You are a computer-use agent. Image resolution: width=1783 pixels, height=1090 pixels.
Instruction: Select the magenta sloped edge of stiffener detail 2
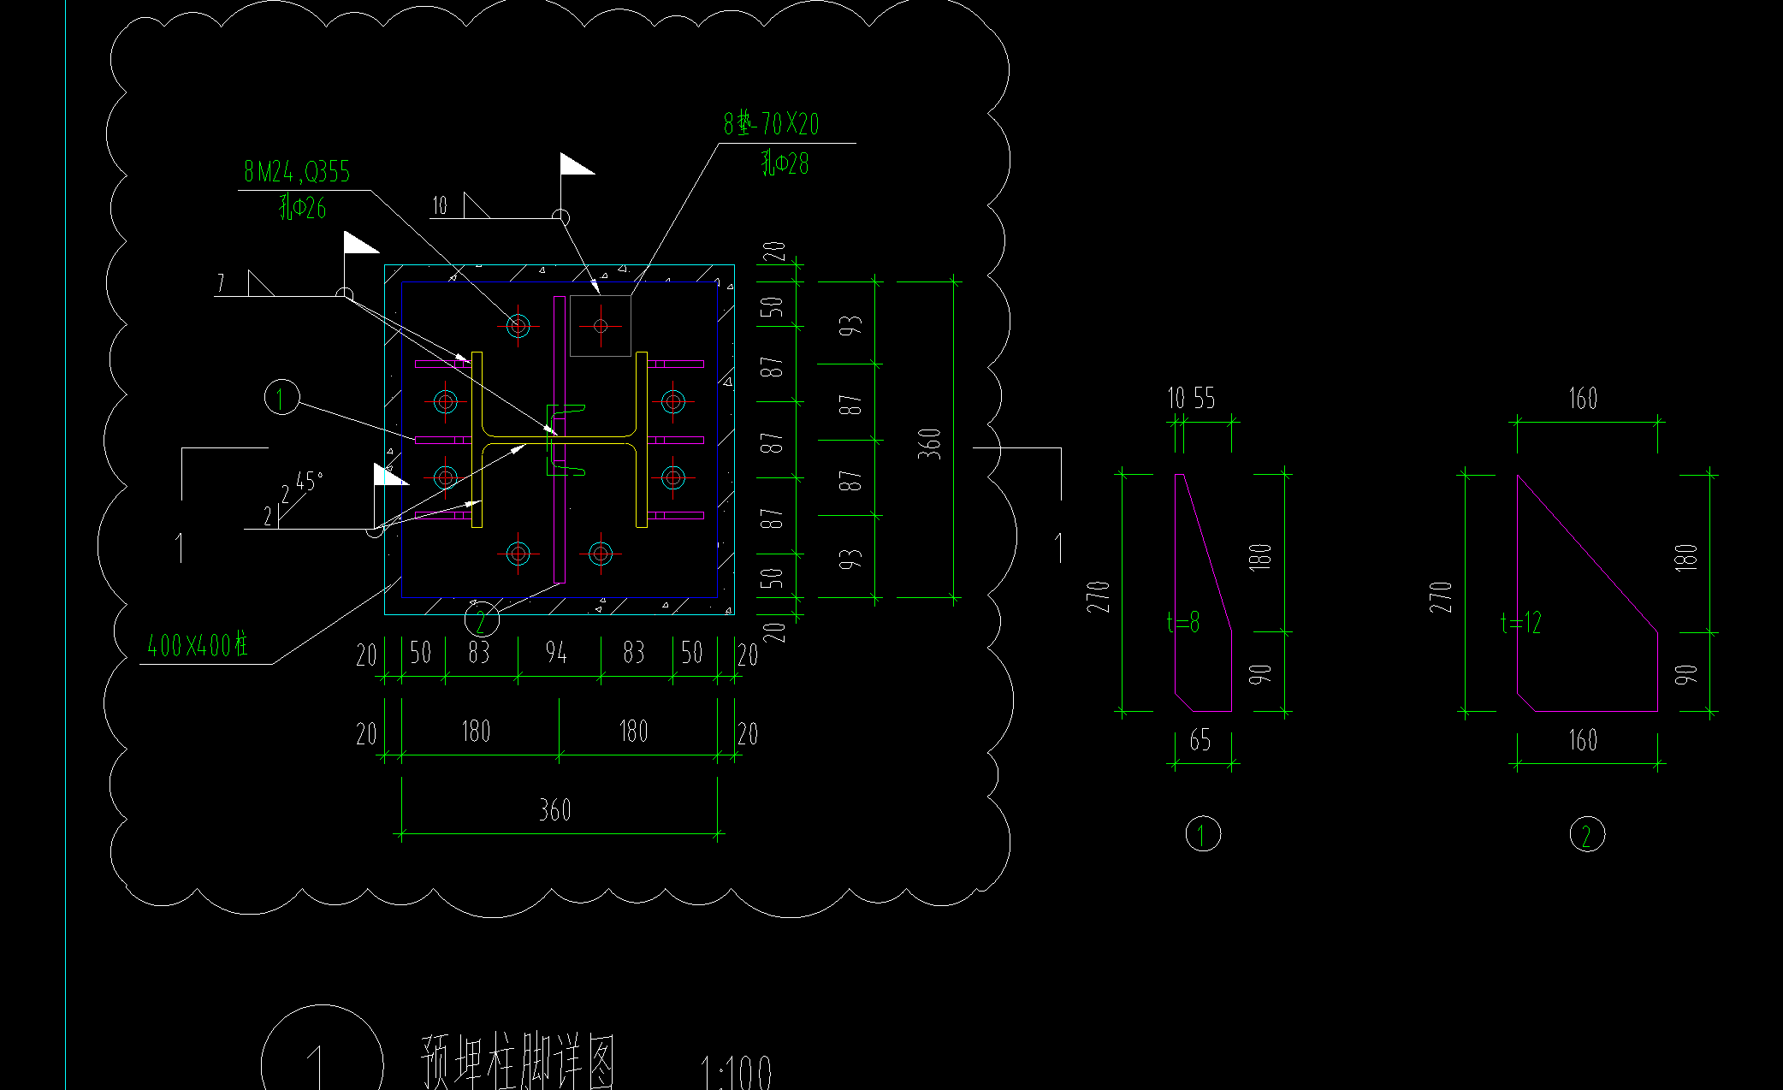(1588, 554)
